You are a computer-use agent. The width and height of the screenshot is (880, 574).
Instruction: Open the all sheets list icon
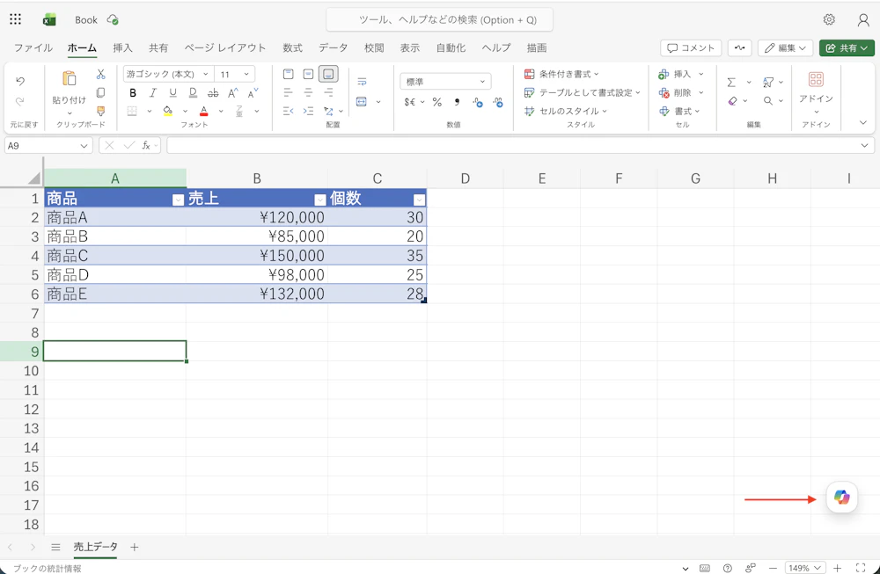tap(55, 547)
